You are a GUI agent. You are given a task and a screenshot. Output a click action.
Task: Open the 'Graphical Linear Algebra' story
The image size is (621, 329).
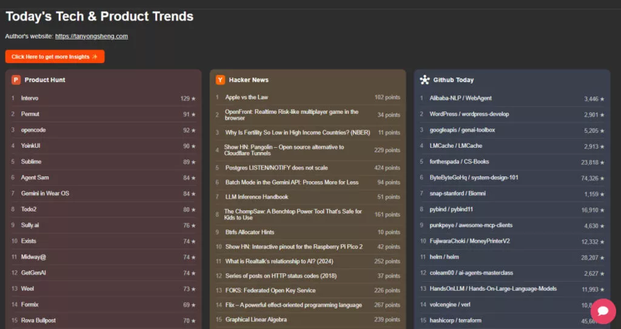255,319
